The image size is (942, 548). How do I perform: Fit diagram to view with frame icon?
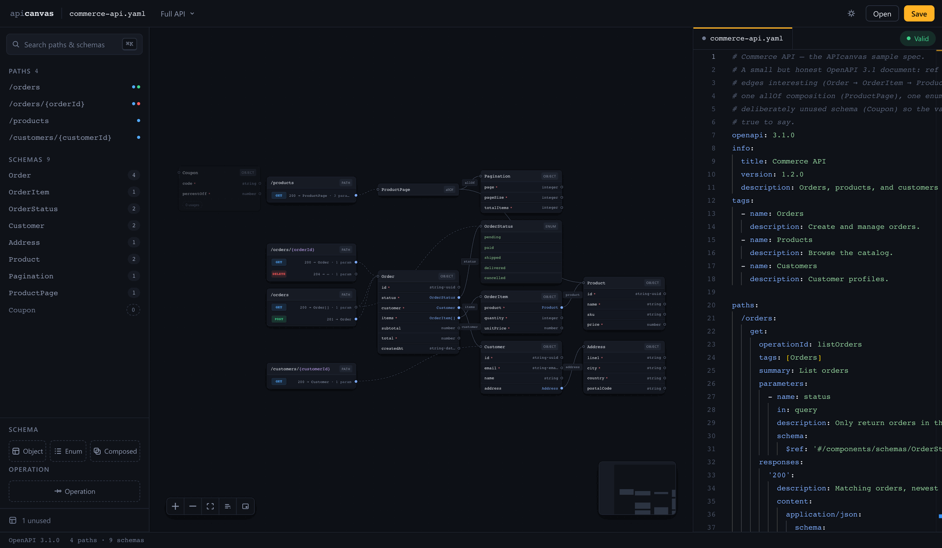click(x=210, y=506)
